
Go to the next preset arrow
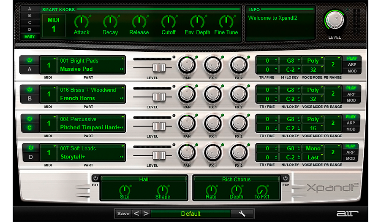[146, 214]
